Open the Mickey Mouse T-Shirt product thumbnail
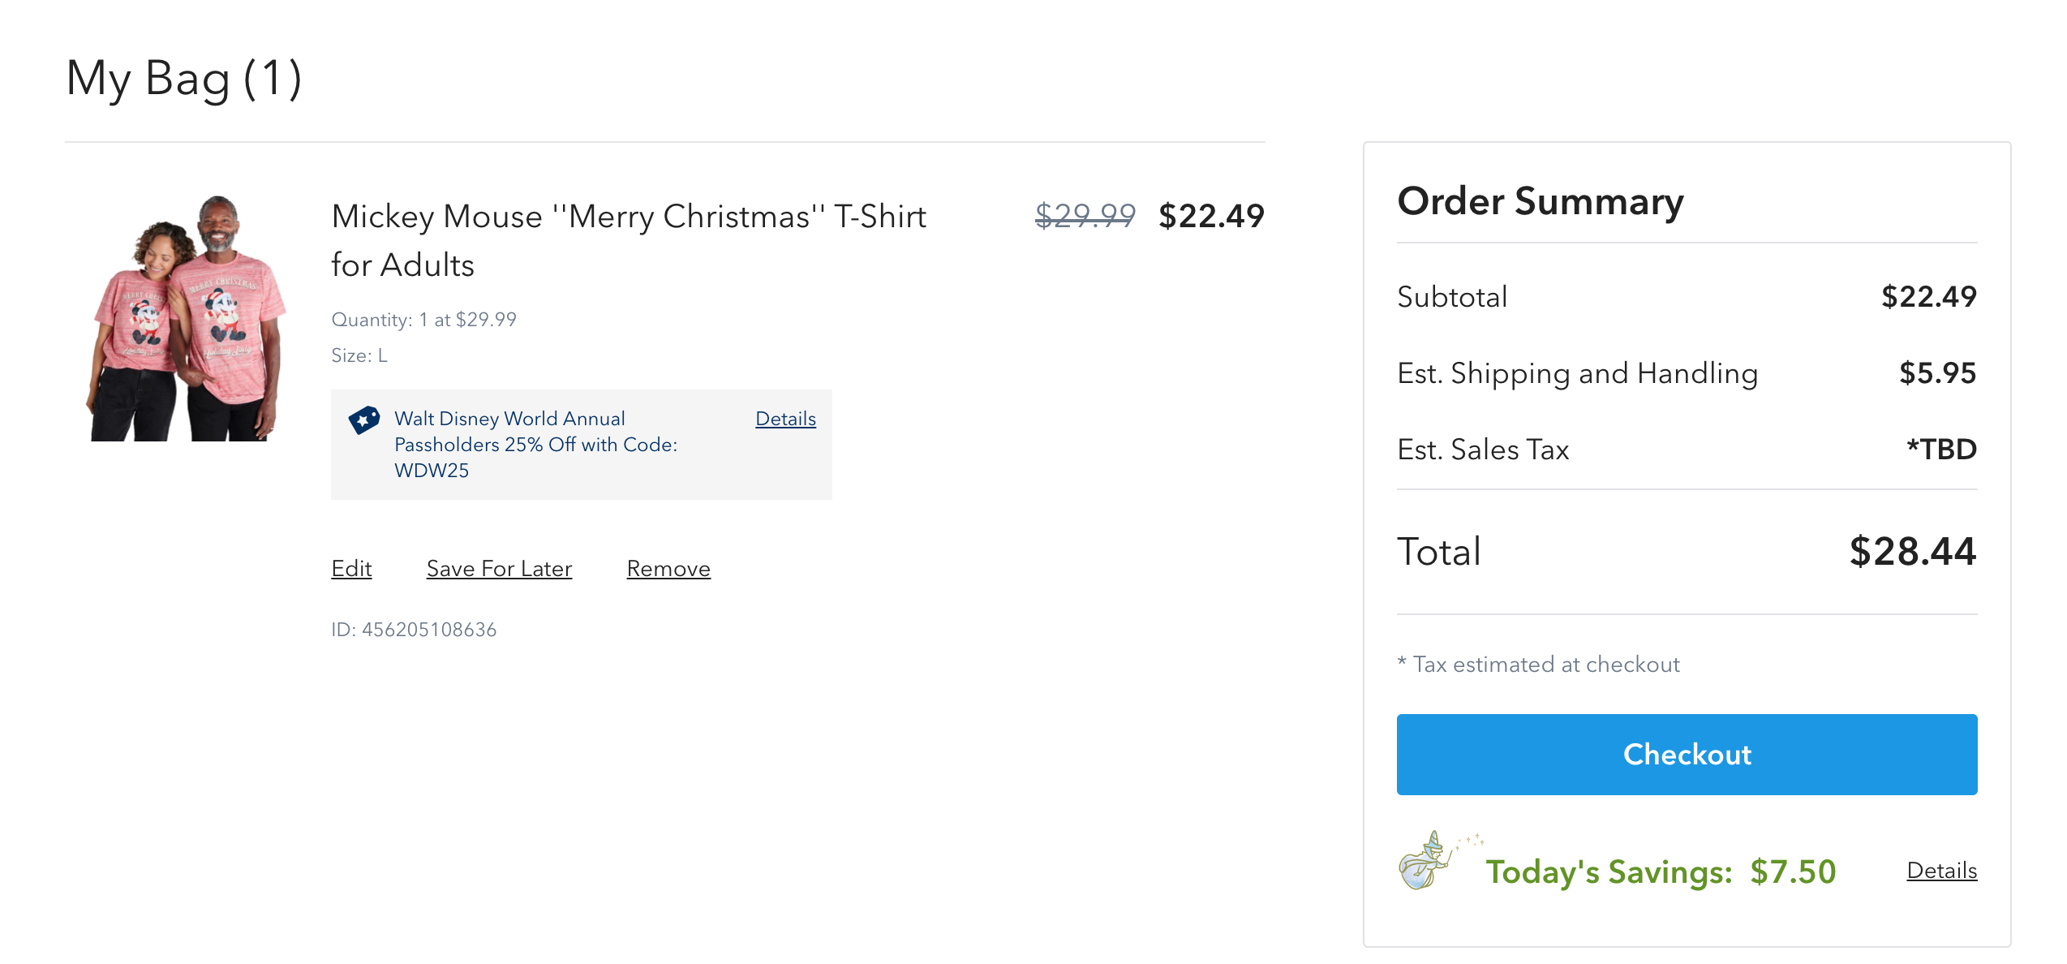 point(186,318)
